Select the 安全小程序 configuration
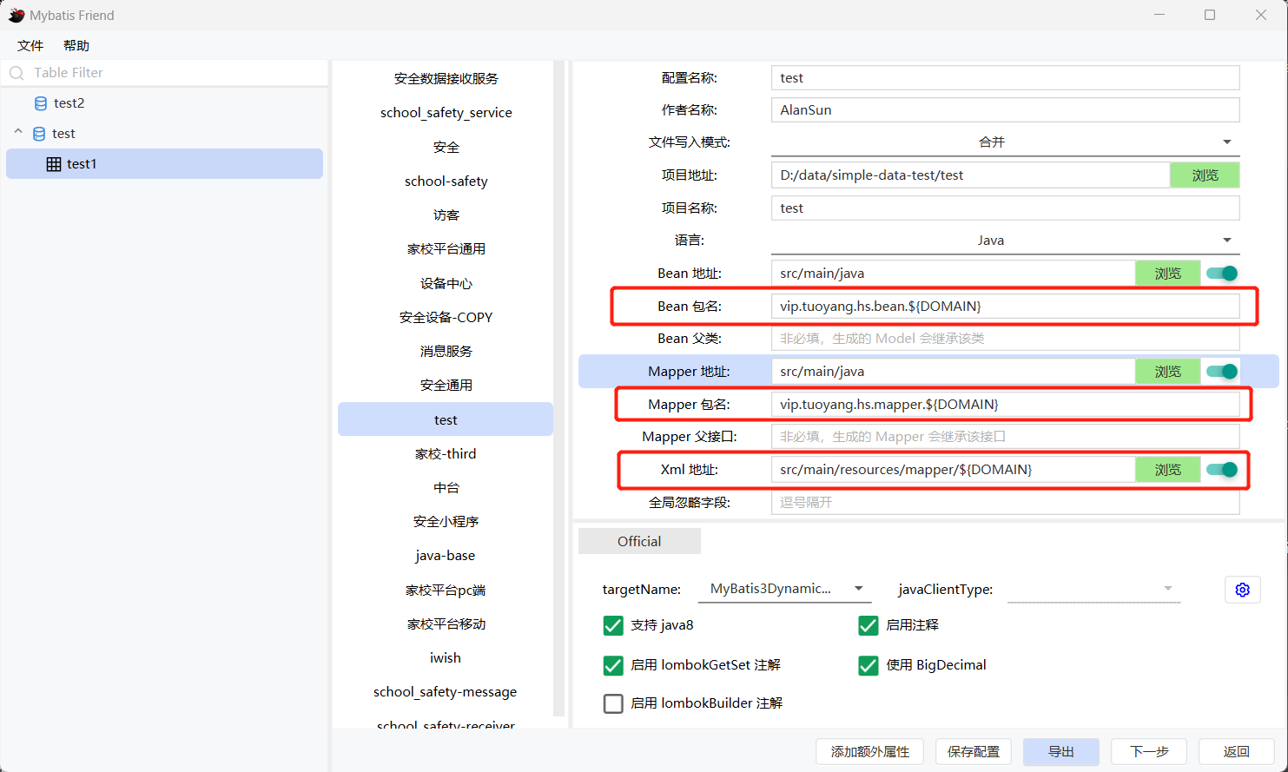1288x772 pixels. click(x=446, y=522)
